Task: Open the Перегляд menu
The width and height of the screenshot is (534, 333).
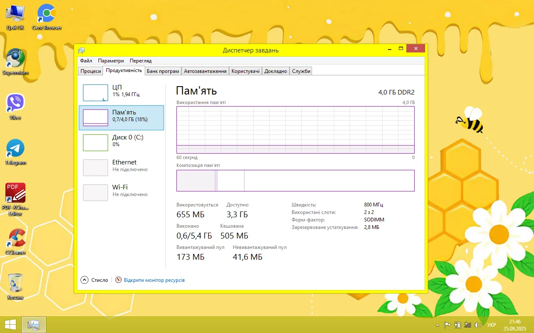Action: coord(141,61)
